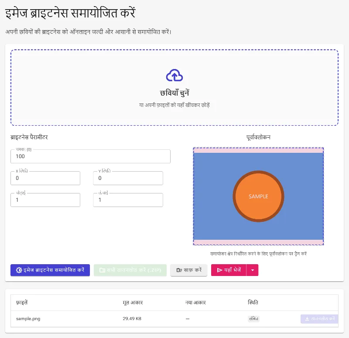
Task: Click the फ़ाइलें column header
Action: point(22,303)
